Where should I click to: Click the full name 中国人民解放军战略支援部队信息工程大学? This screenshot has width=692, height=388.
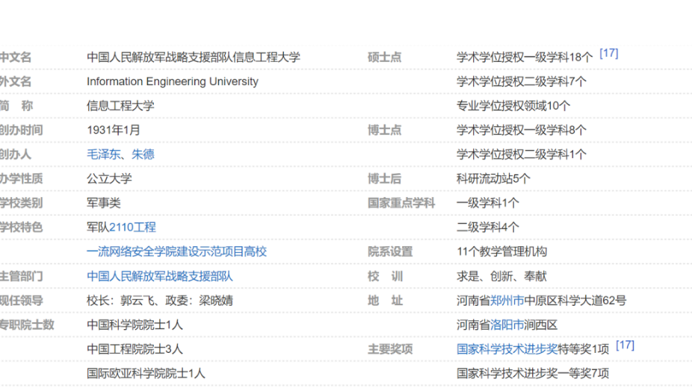tap(194, 57)
